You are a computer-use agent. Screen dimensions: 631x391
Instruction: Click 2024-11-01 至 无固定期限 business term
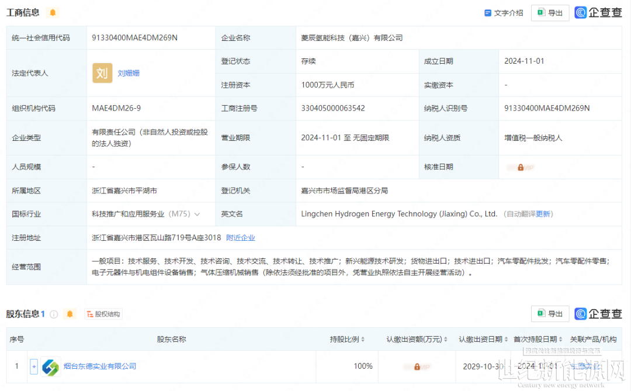click(345, 138)
